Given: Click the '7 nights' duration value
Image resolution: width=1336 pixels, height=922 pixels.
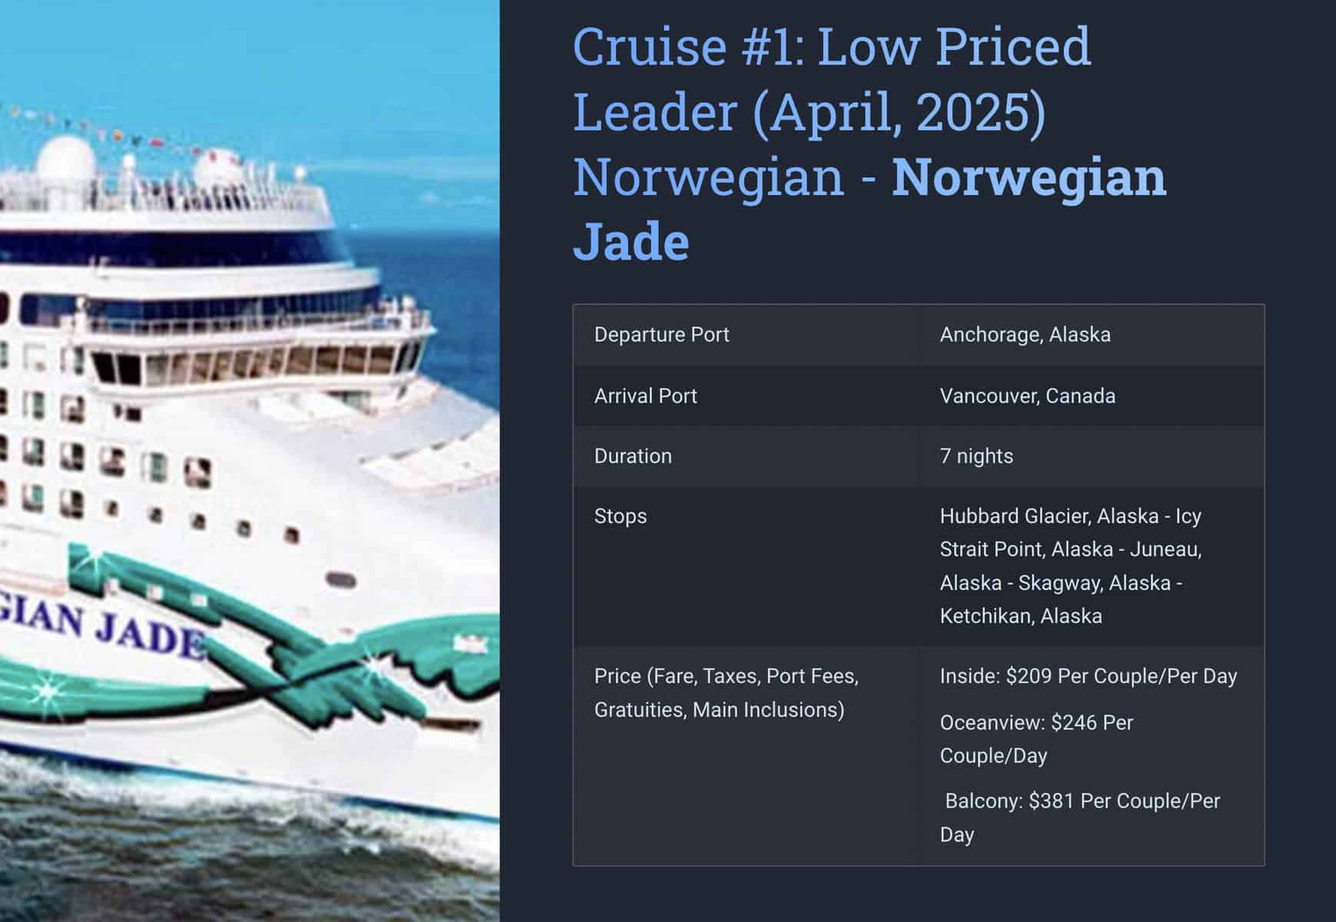Looking at the screenshot, I should point(976,456).
